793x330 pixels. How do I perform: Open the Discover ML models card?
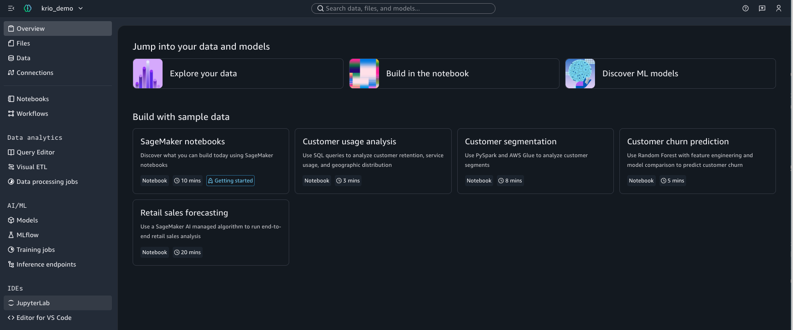[x=671, y=74]
